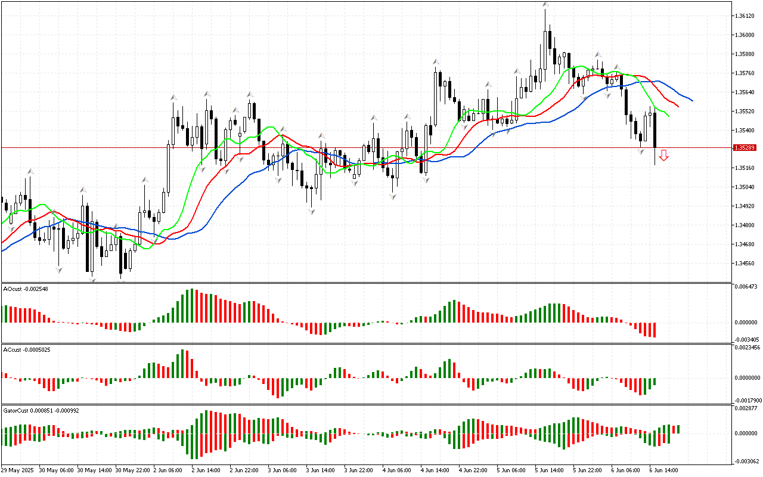Click the GatorCust indicator label
This screenshot has width=763, height=477.
41,410
